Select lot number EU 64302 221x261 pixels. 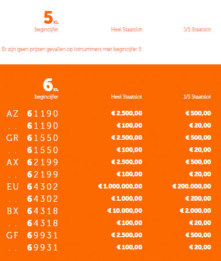[x=32, y=187]
